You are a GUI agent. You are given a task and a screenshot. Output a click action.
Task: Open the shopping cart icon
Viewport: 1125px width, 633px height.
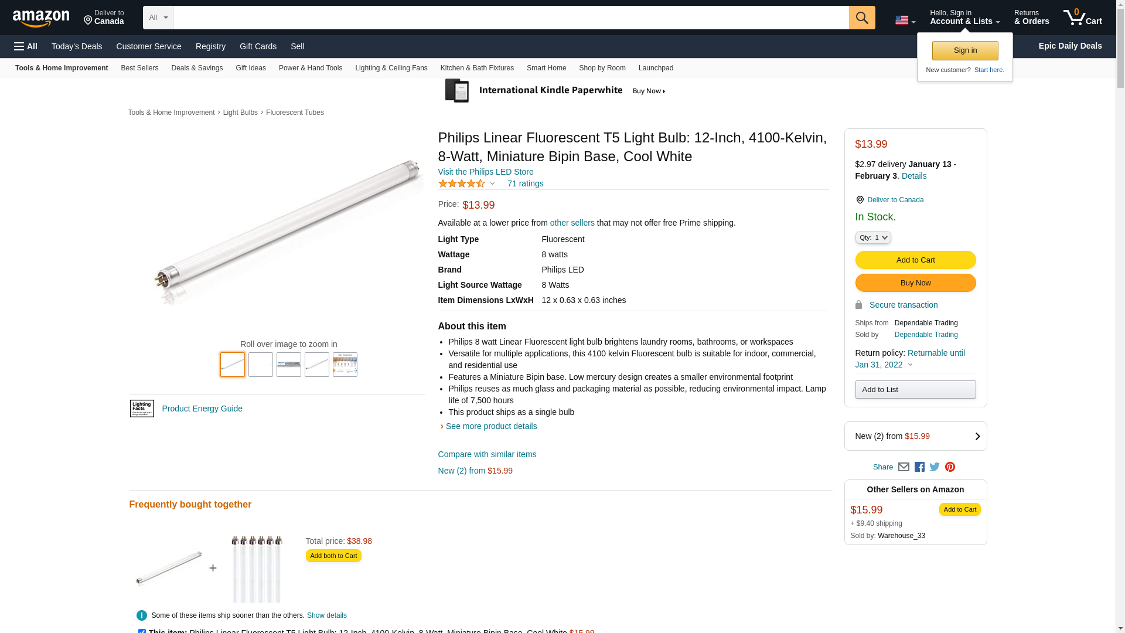1082,18
